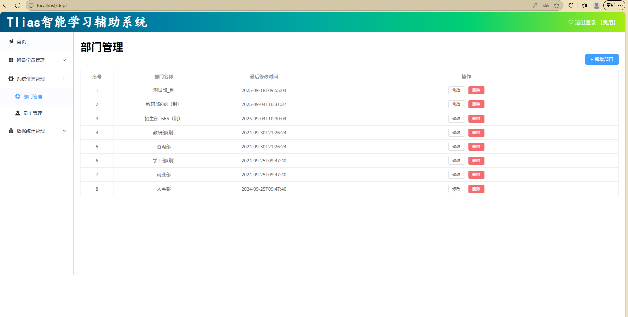Click the browser back arrow icon
The image size is (628, 317).
[x=6, y=5]
